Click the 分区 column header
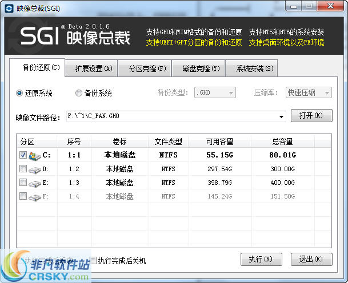 click(x=37, y=141)
